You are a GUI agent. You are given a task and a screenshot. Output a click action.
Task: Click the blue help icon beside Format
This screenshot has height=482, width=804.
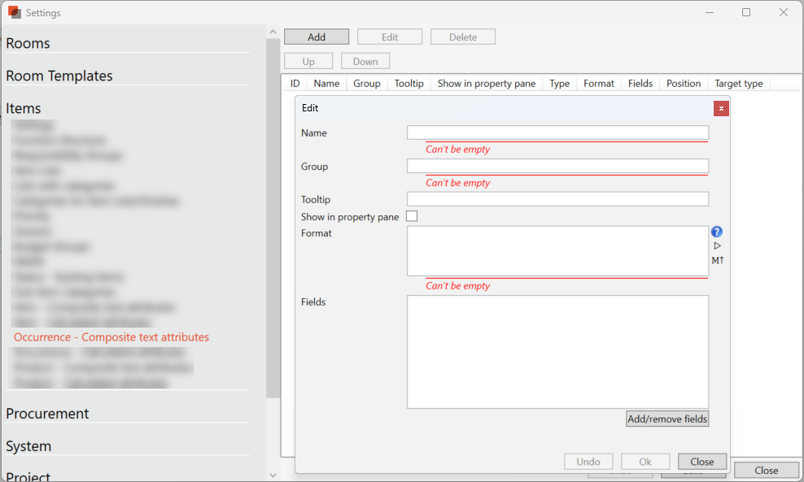pos(717,232)
